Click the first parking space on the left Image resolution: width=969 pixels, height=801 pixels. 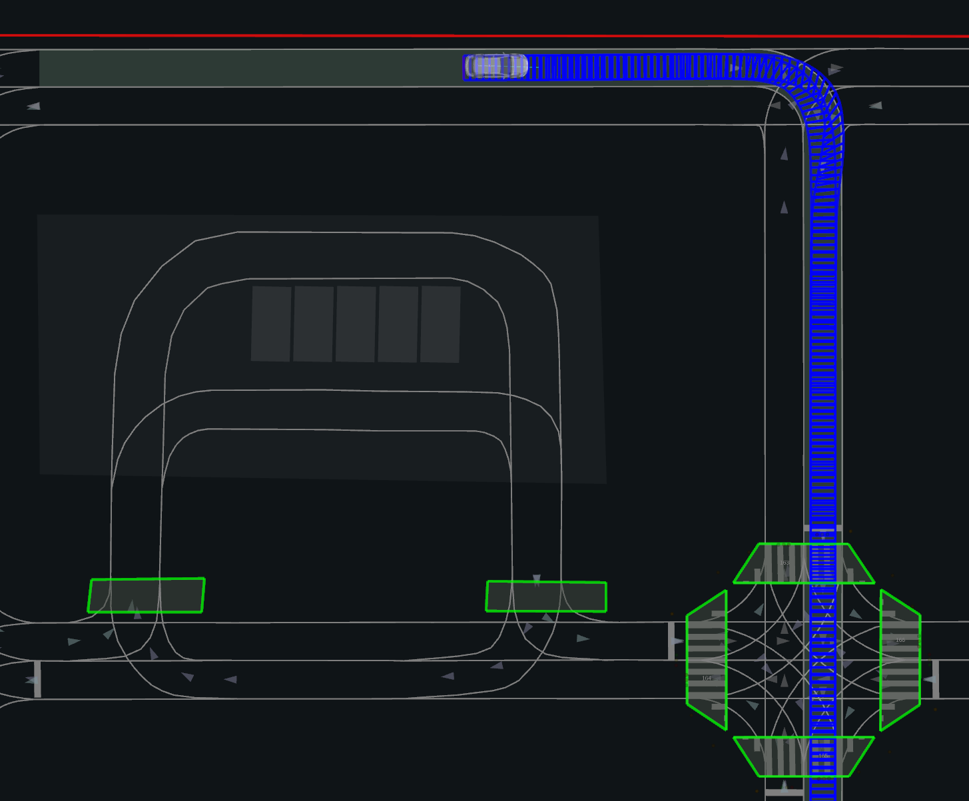tap(271, 324)
